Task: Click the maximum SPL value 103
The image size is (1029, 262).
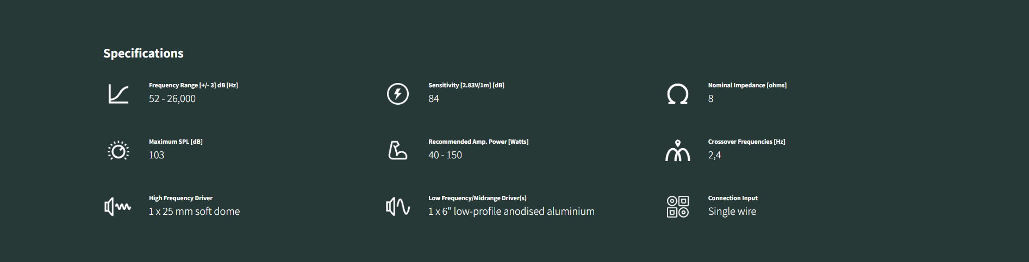Action: (x=157, y=155)
